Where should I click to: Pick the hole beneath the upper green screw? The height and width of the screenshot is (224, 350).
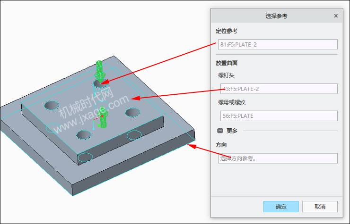coord(100,84)
